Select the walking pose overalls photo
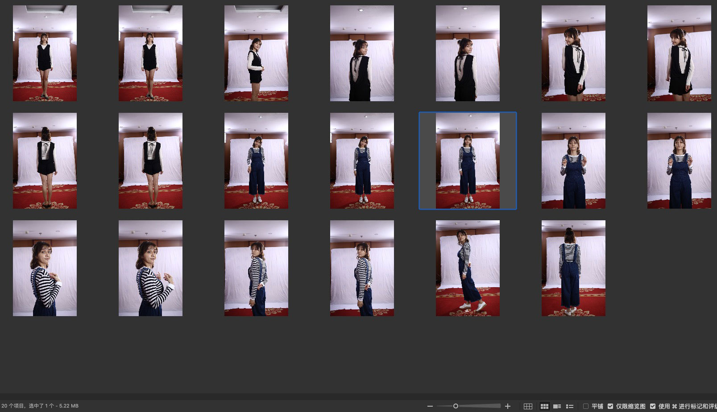This screenshot has height=412, width=717. click(468, 268)
